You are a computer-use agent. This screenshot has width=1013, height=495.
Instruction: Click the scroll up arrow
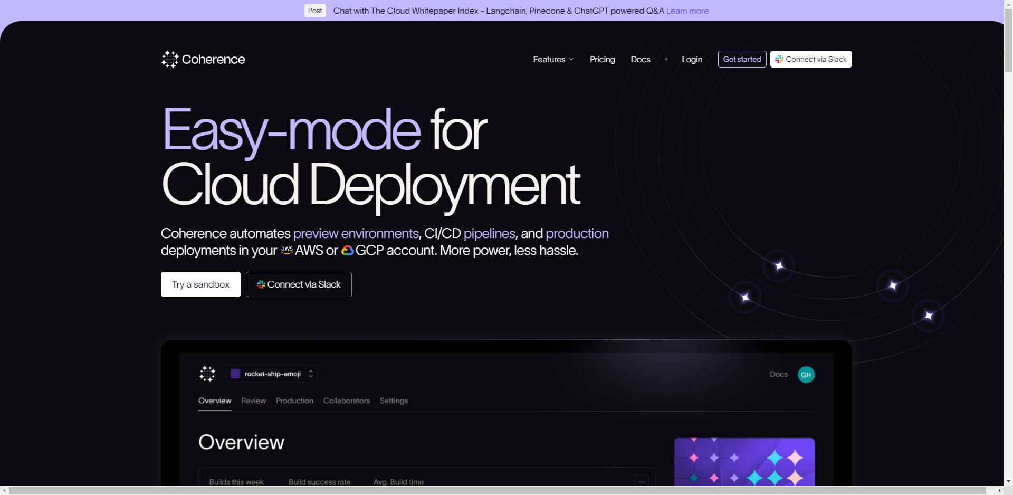click(x=1008, y=4)
